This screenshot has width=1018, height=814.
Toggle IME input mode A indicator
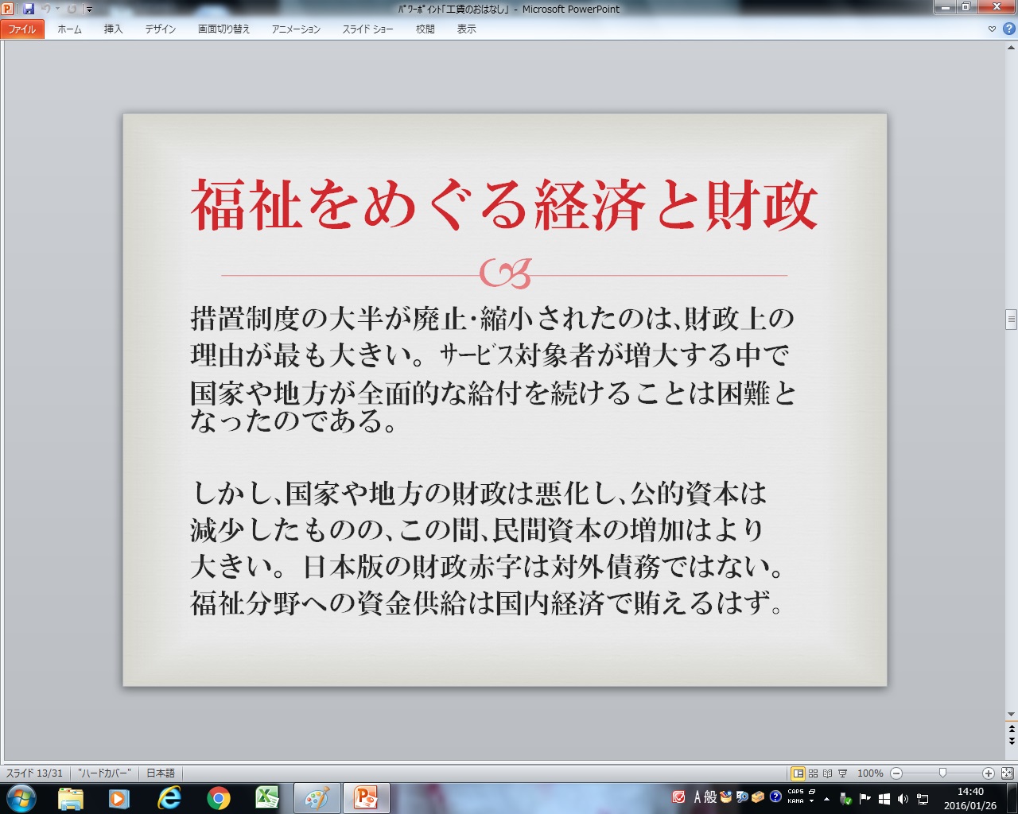[697, 797]
